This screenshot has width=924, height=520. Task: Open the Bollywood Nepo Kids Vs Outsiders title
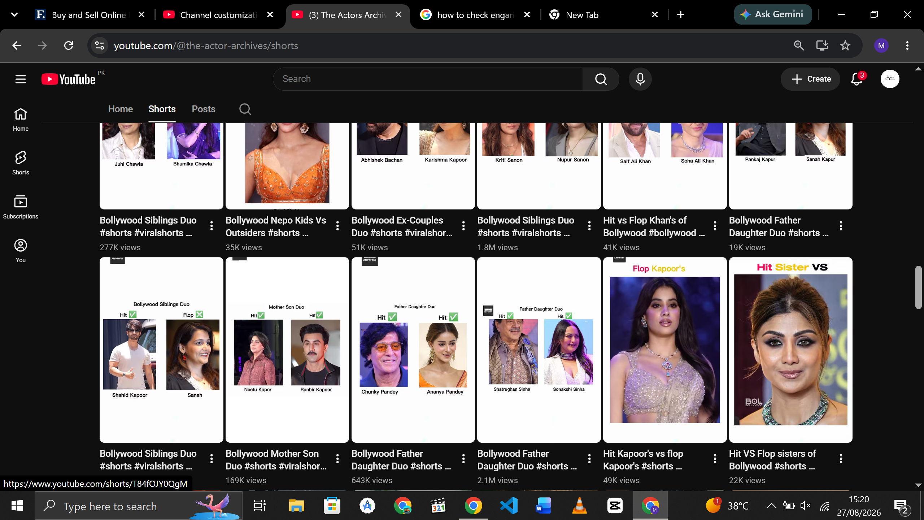click(276, 226)
